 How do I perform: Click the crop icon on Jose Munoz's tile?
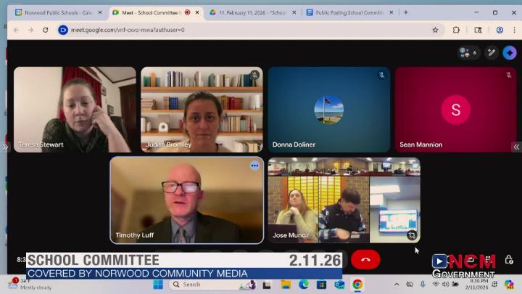(412, 235)
